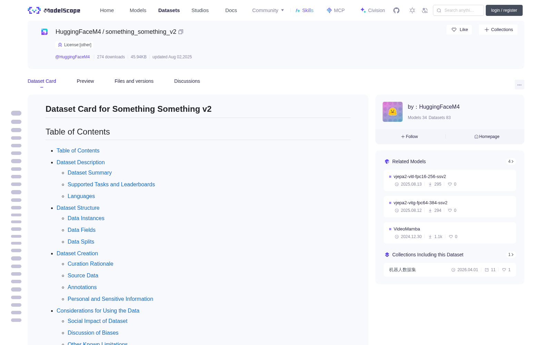Open the Models menu item
The height and width of the screenshot is (345, 552).
tap(138, 10)
